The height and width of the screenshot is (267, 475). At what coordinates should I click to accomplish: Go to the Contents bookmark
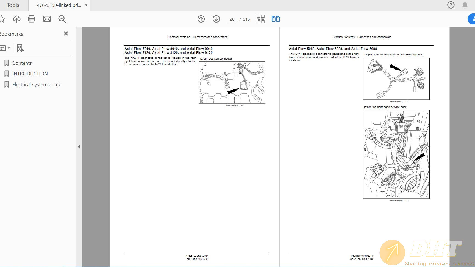(22, 63)
